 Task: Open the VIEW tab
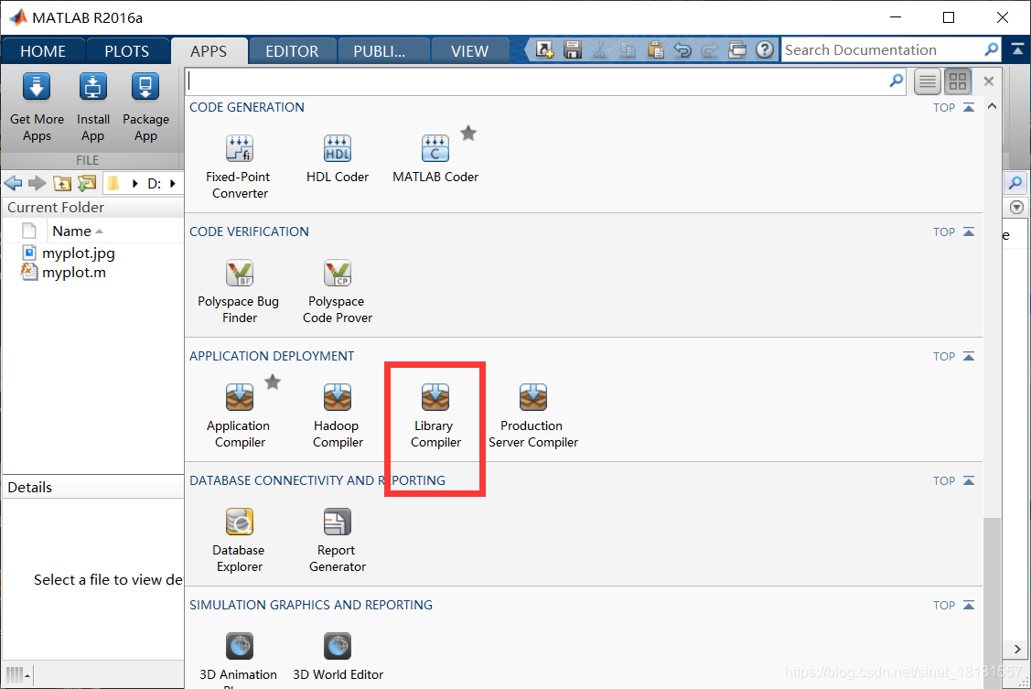(469, 51)
